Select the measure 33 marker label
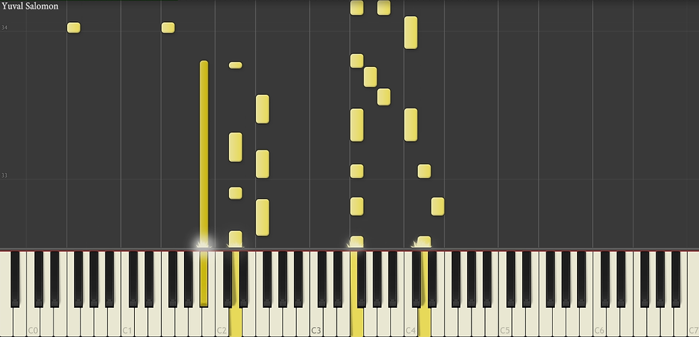This screenshot has width=699, height=337. (x=4, y=175)
